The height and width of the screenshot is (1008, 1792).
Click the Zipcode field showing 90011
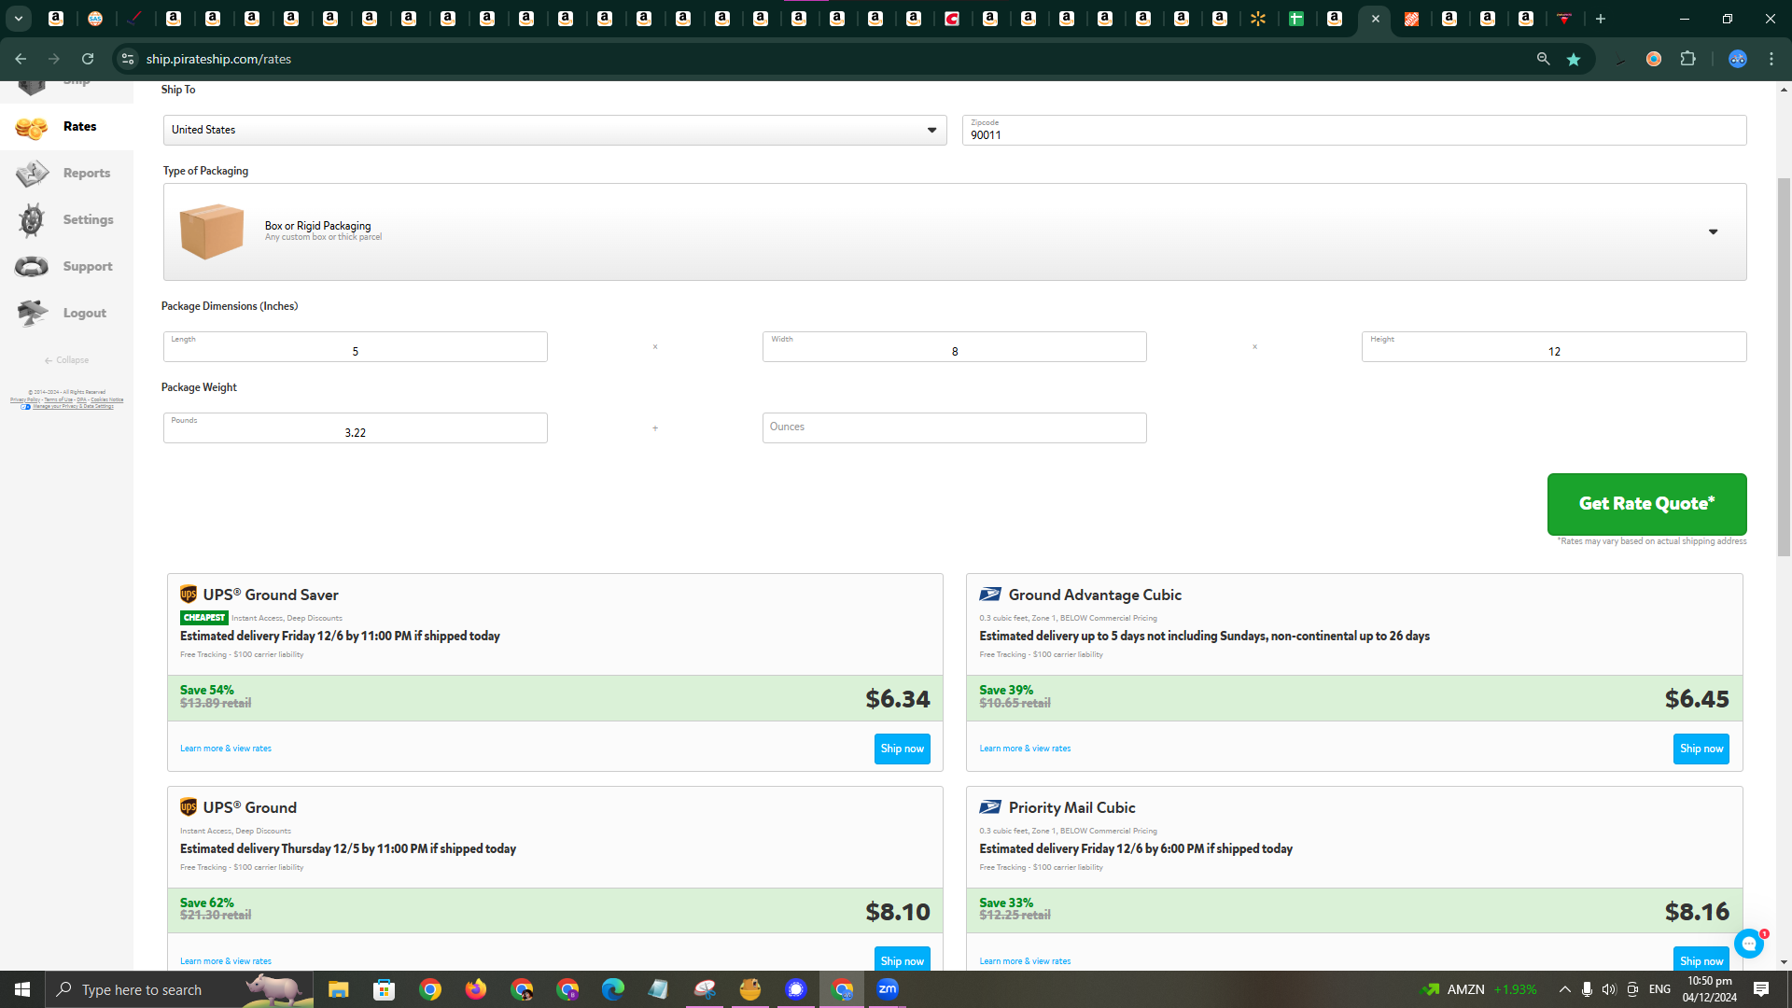(x=1354, y=130)
